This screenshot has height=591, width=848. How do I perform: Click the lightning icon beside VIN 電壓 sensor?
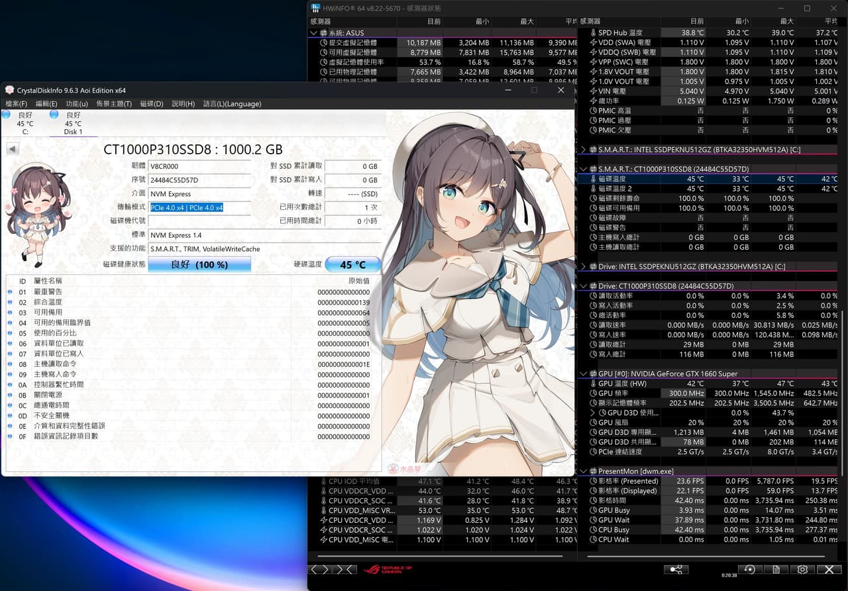tap(593, 91)
